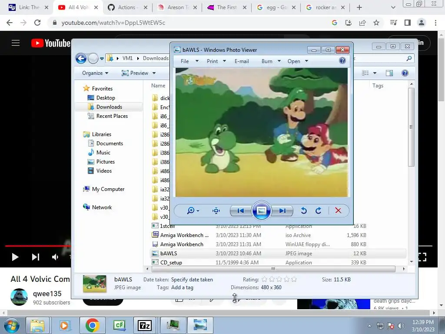Select Favorites in navigation pane
This screenshot has height=334, width=445.
pos(98,89)
